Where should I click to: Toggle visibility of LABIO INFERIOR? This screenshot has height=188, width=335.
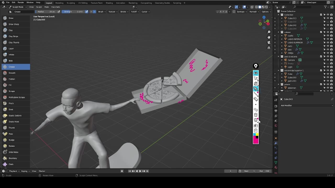328,39
